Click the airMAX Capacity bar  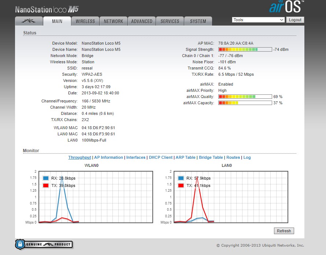pyautogui.click(x=245, y=103)
